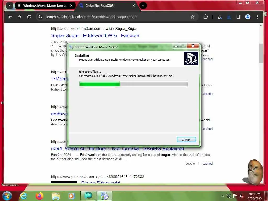The height and width of the screenshot is (201, 268).
Task: Open the Action Center flag icon
Action: coord(235,196)
